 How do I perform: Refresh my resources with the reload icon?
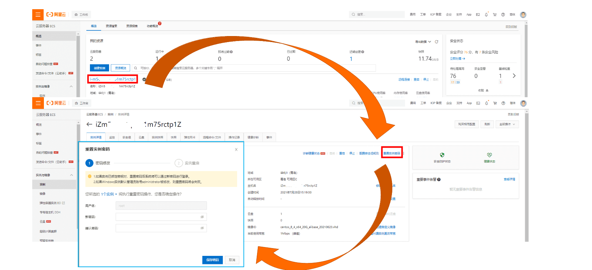click(437, 42)
